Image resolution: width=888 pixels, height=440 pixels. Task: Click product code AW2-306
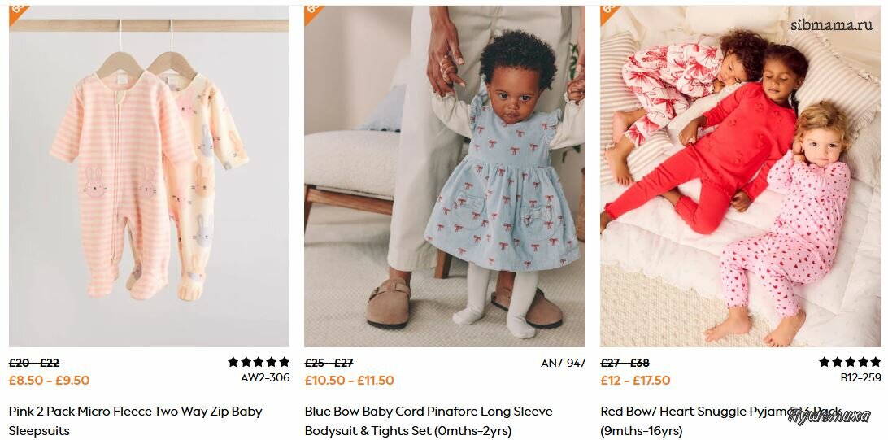tap(265, 377)
